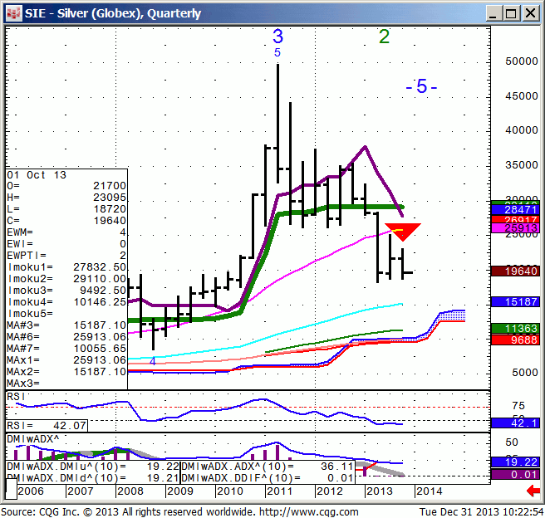The width and height of the screenshot is (545, 518).
Task: Click the magenta 25913 price tag
Action: [x=515, y=227]
